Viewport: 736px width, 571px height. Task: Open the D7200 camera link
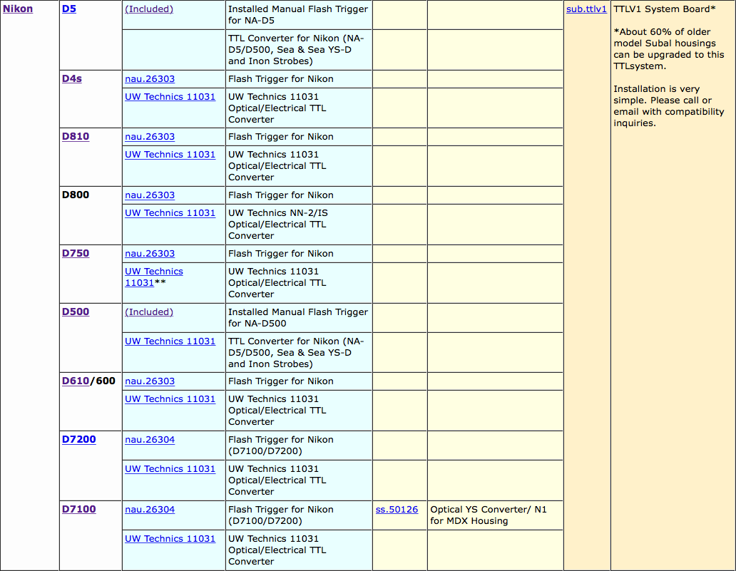click(79, 440)
